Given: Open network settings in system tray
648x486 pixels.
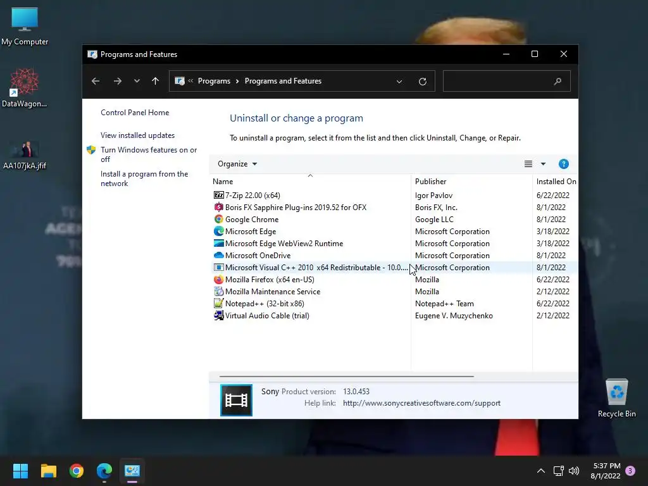Looking at the screenshot, I should pyautogui.click(x=558, y=471).
